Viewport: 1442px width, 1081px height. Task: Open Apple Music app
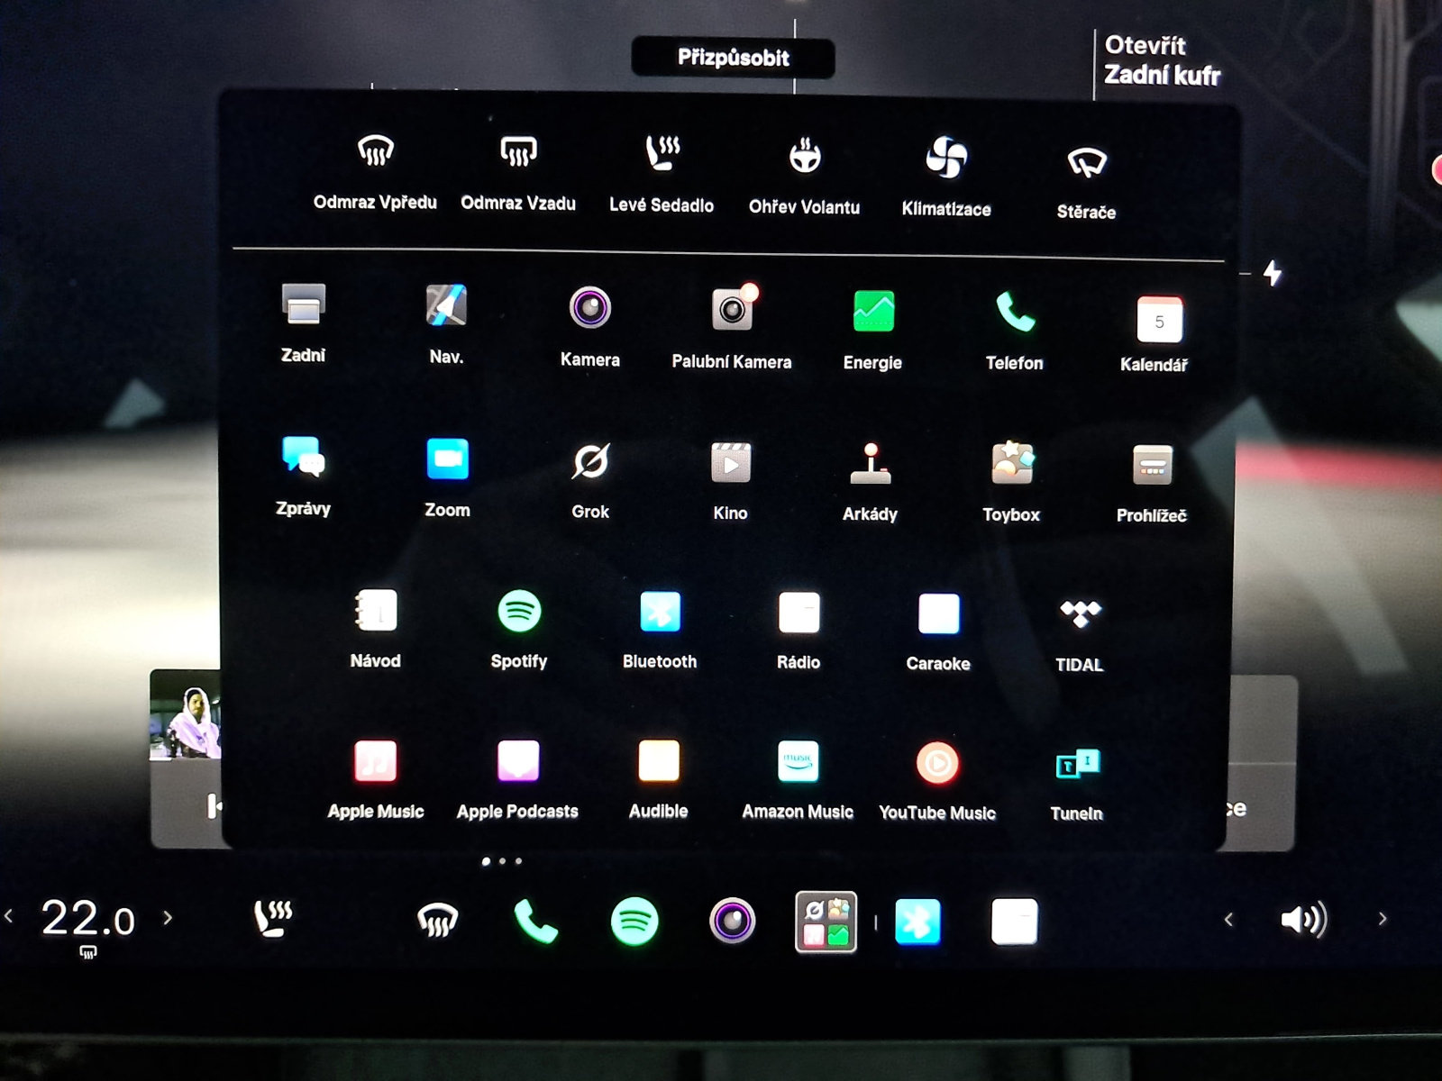click(x=375, y=779)
